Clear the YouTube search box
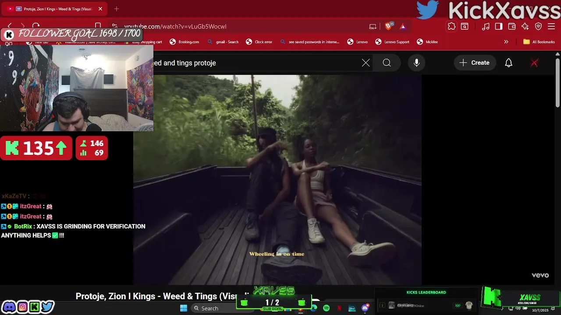Image resolution: width=561 pixels, height=315 pixels. tap(366, 63)
